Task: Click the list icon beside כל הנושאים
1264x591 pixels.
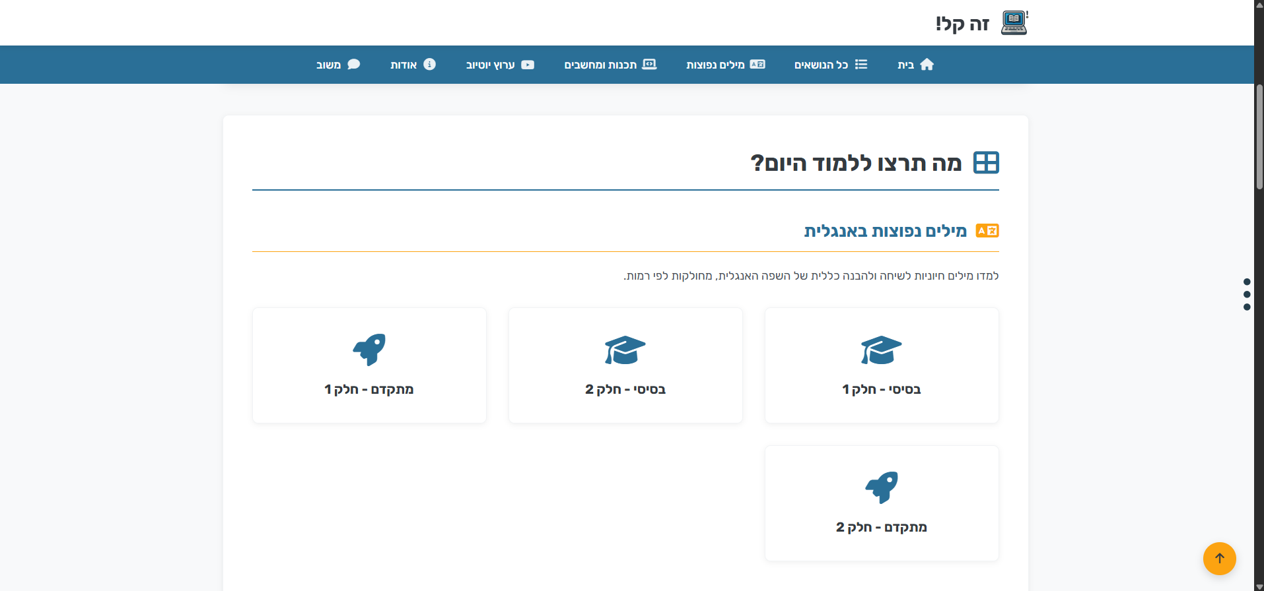Action: pyautogui.click(x=861, y=65)
